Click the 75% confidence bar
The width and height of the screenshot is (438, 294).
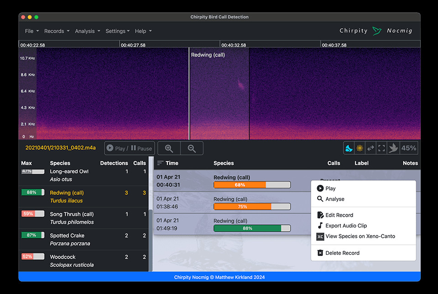coord(252,207)
